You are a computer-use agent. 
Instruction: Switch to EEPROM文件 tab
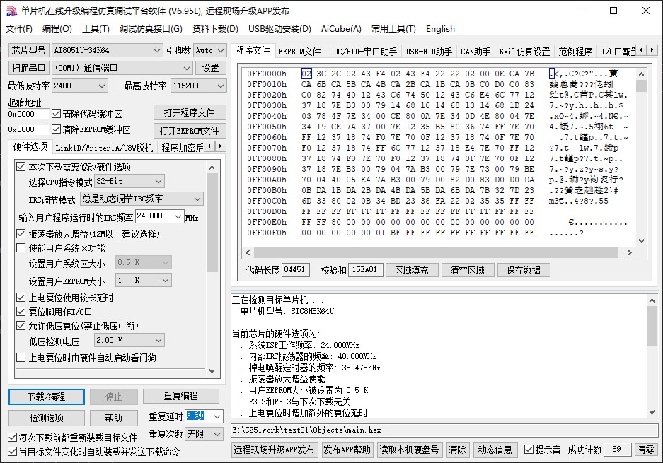pyautogui.click(x=299, y=52)
